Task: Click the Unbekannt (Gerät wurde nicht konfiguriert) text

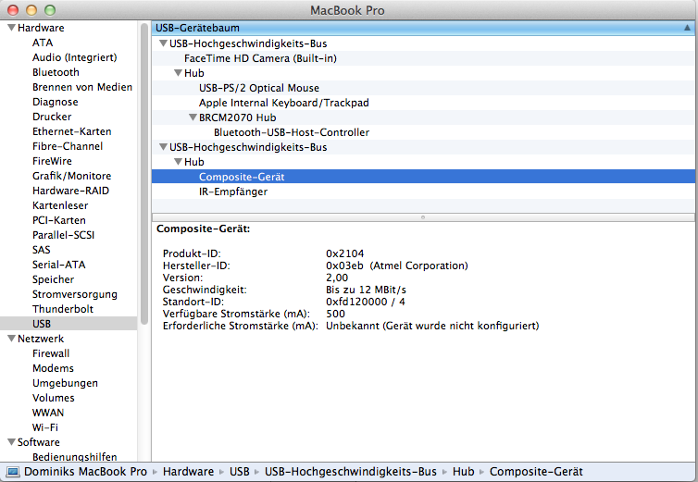Action: coord(432,326)
